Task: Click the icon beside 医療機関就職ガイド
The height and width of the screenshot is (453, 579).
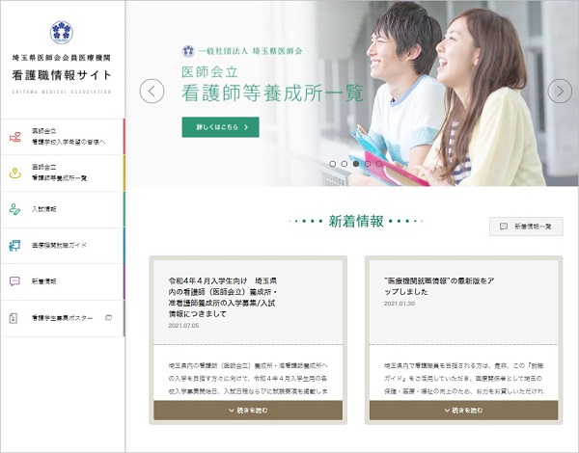Action: (x=14, y=245)
